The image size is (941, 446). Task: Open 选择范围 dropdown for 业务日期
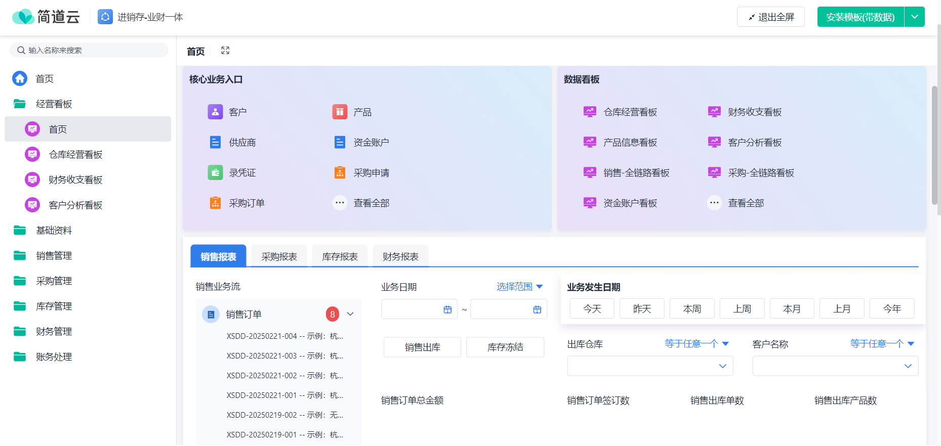520,287
